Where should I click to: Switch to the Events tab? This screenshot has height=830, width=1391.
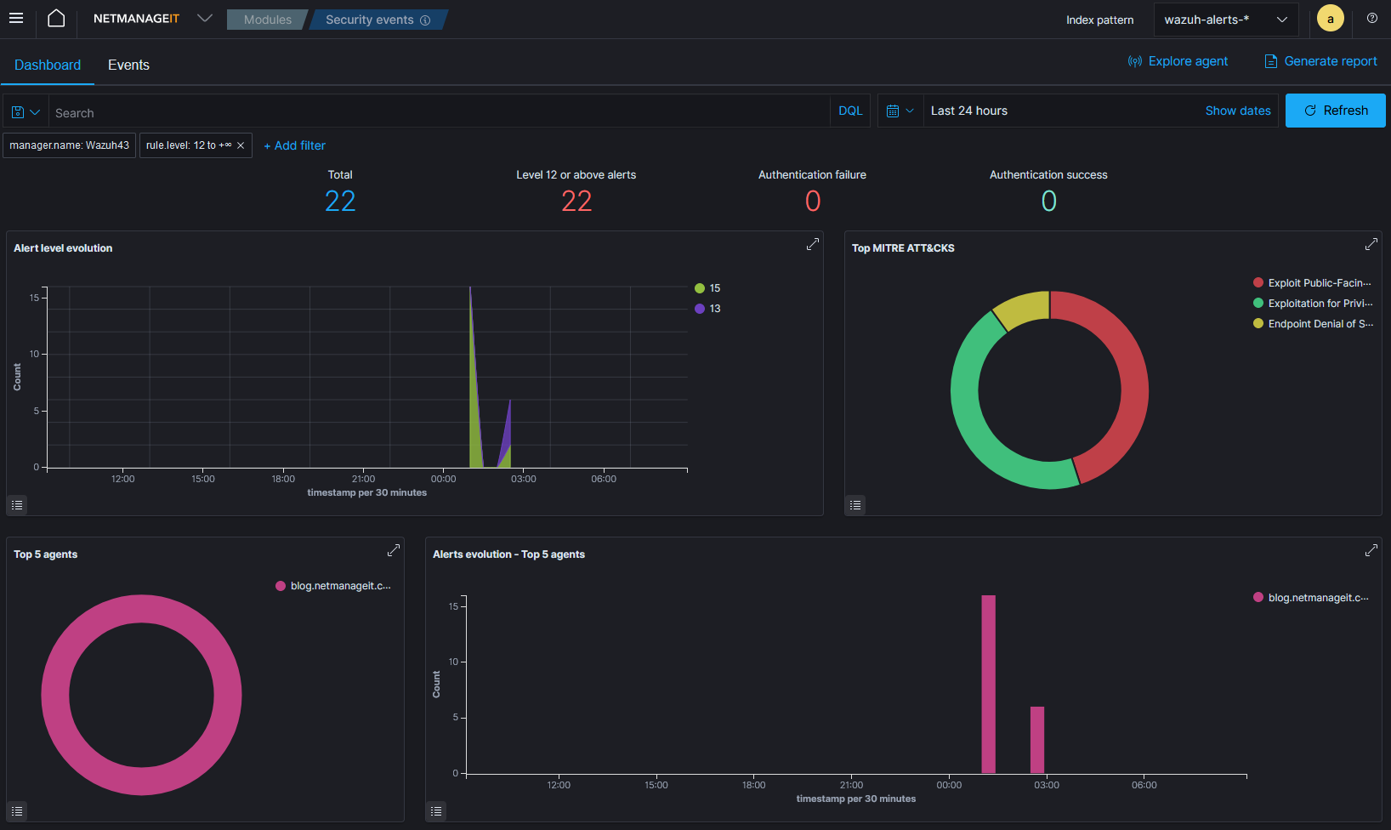pos(128,65)
